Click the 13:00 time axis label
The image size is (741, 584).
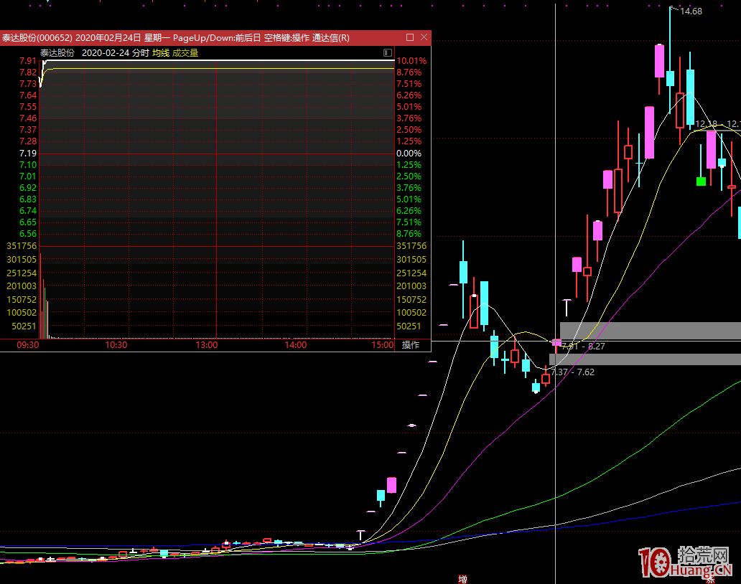207,345
